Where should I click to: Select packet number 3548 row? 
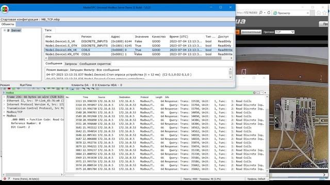165,113
